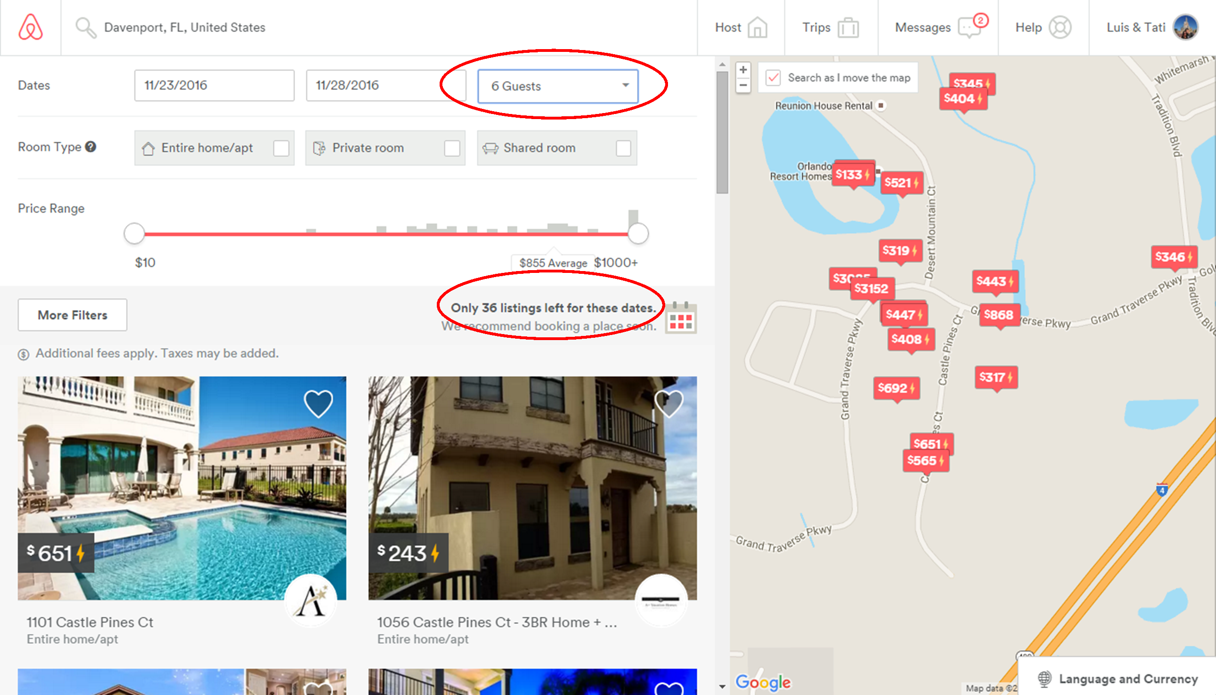This screenshot has height=695, width=1216.
Task: Zoom in the map with plus
Action: tap(743, 69)
